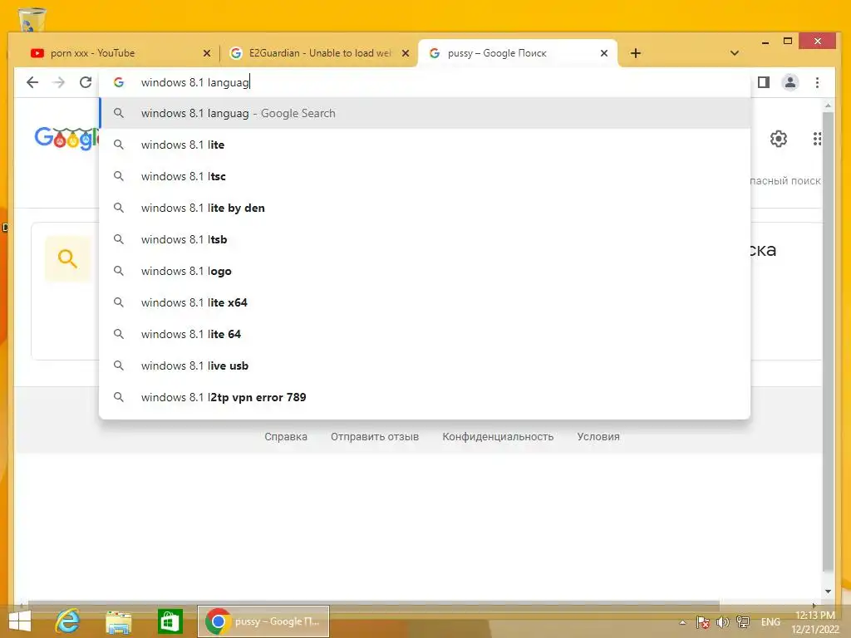
Task: Open the Справка link
Action: point(286,437)
